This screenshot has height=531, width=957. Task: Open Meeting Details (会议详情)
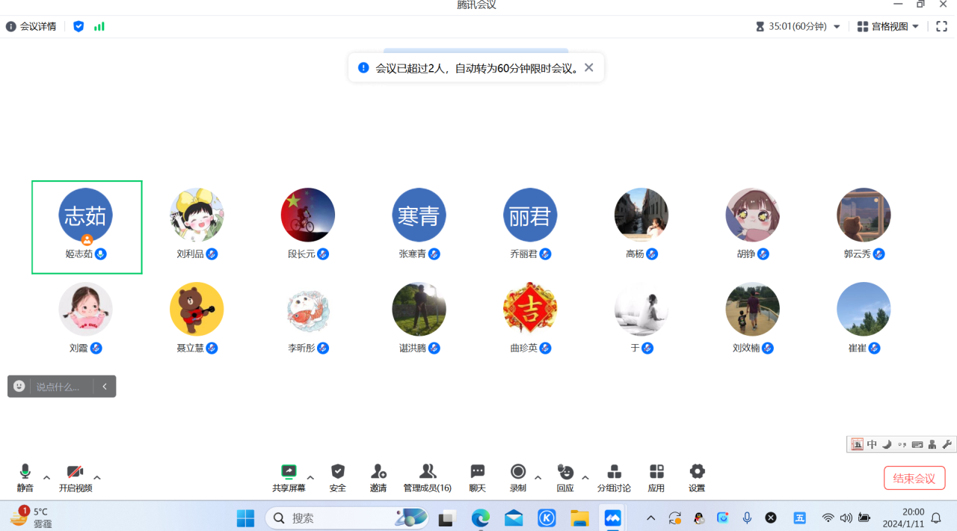point(31,26)
